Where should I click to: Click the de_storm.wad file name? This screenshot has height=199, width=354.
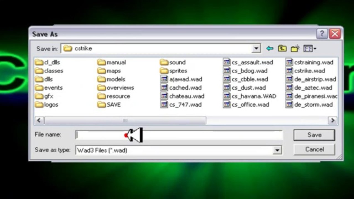pyautogui.click(x=314, y=105)
